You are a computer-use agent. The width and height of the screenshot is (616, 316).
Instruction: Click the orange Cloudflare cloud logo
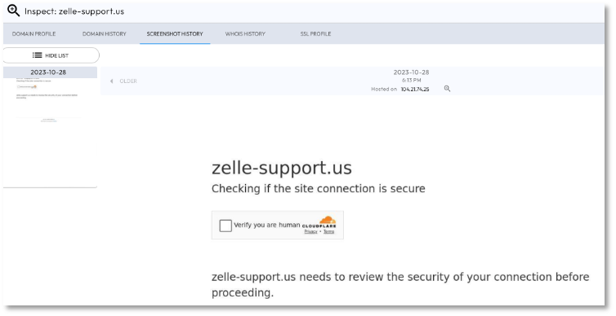coord(328,220)
